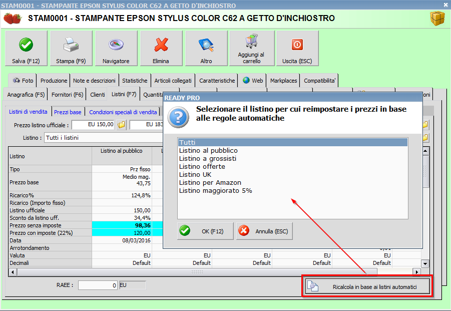Click the 124,8% Ricarico cell
The image size is (451, 311).
coord(122,195)
